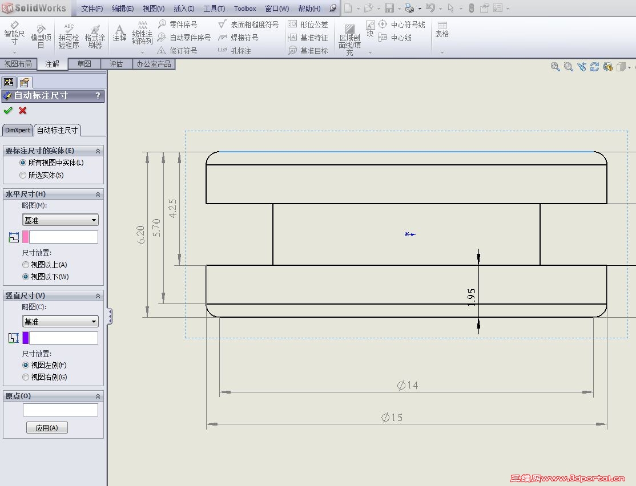This screenshot has height=486, width=636.
Task: Open the Model Items (模型项目) tool
Action: (x=41, y=36)
